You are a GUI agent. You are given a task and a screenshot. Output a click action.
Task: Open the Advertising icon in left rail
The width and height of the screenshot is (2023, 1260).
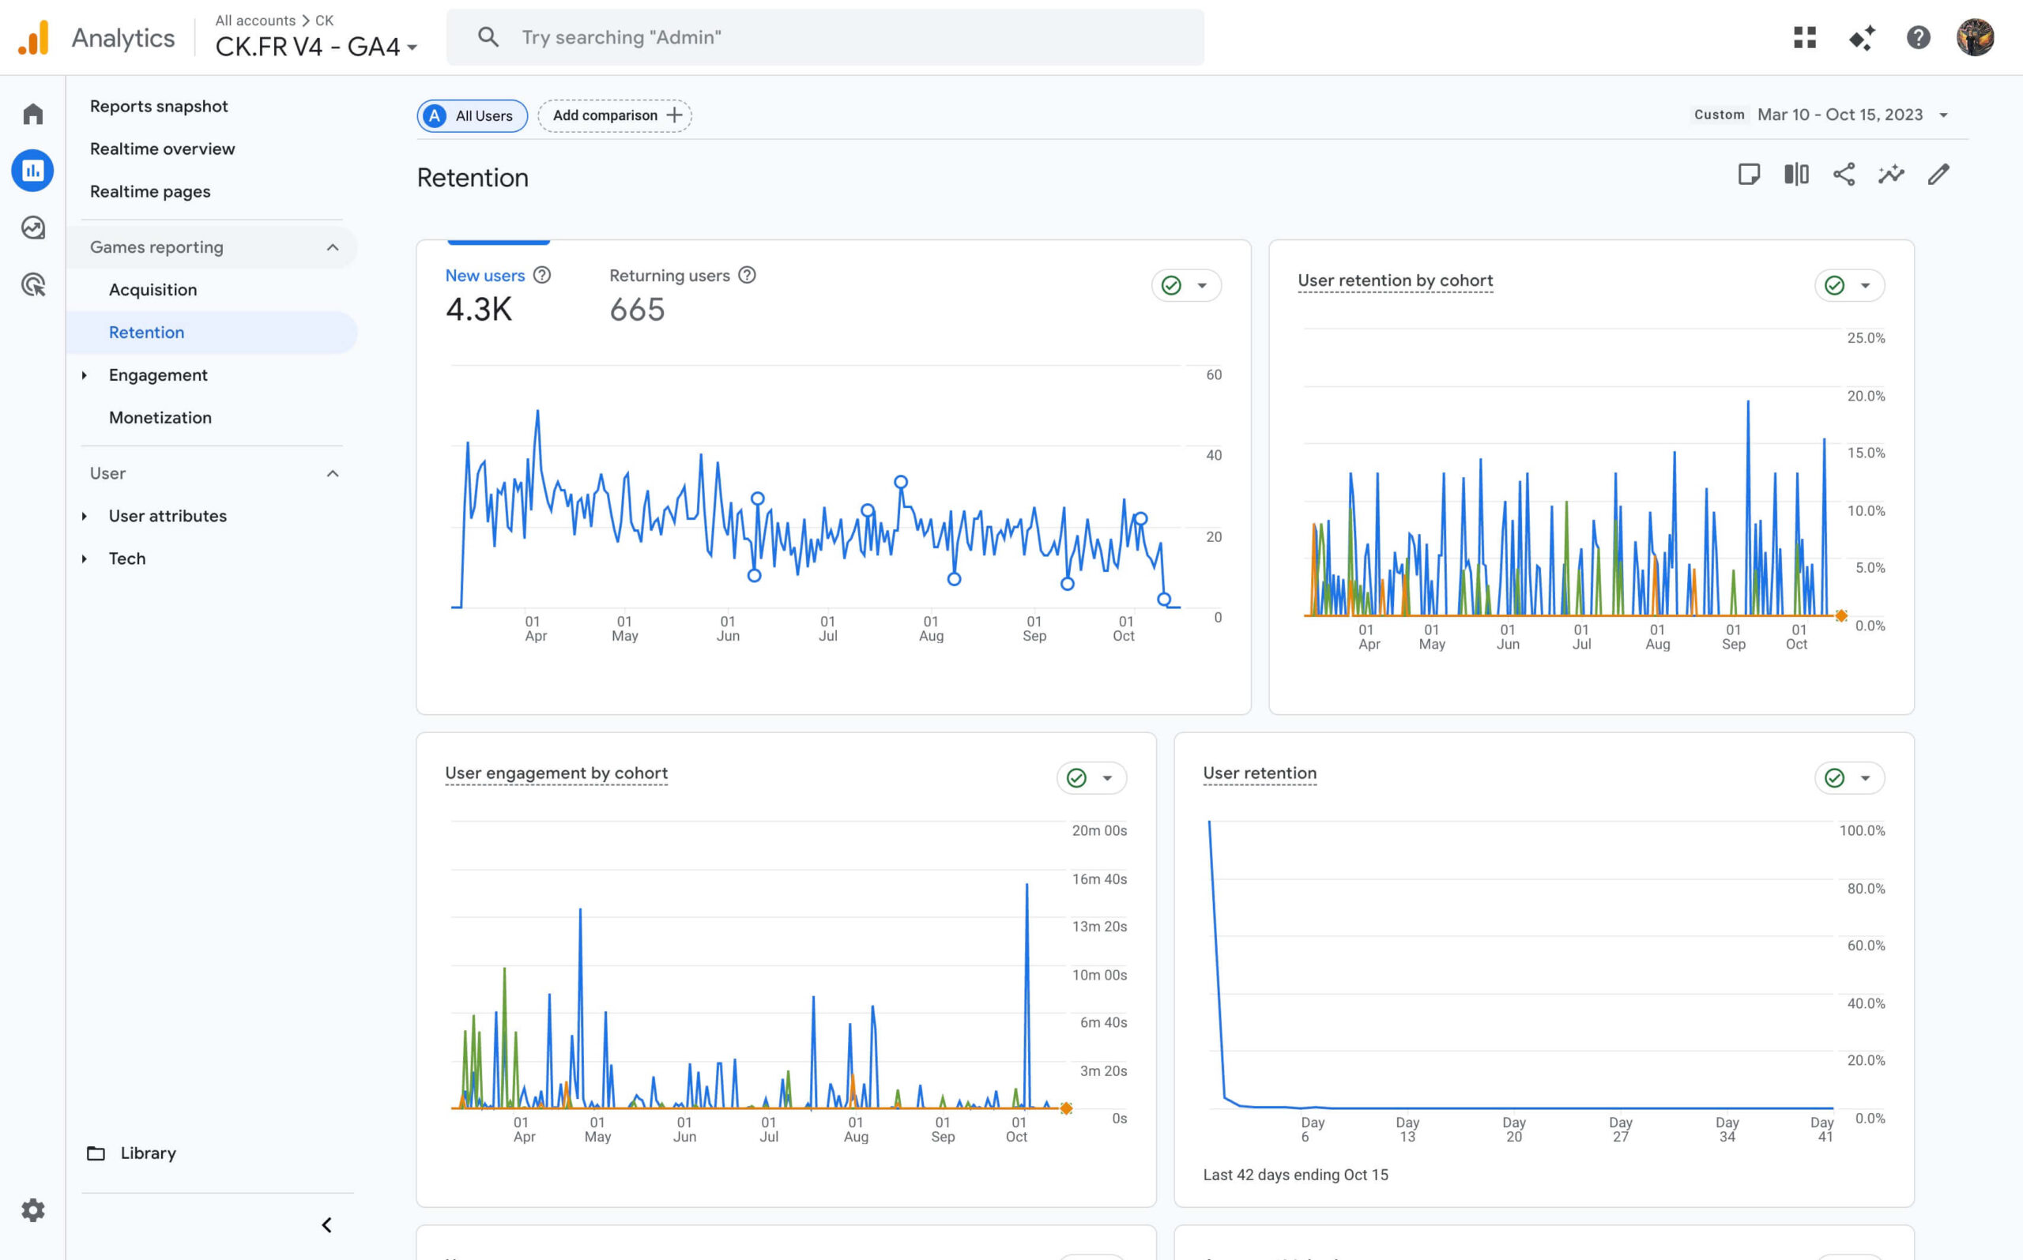click(32, 285)
